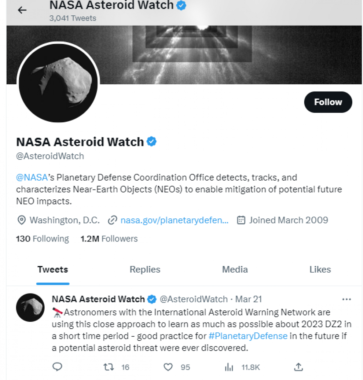View tweet analytics bar chart icon
This screenshot has height=380, width=363.
[229, 367]
